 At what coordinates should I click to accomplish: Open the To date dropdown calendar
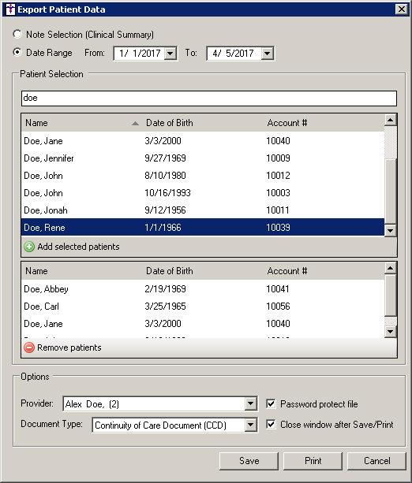click(x=268, y=54)
